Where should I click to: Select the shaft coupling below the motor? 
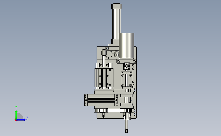(x=126, y=66)
